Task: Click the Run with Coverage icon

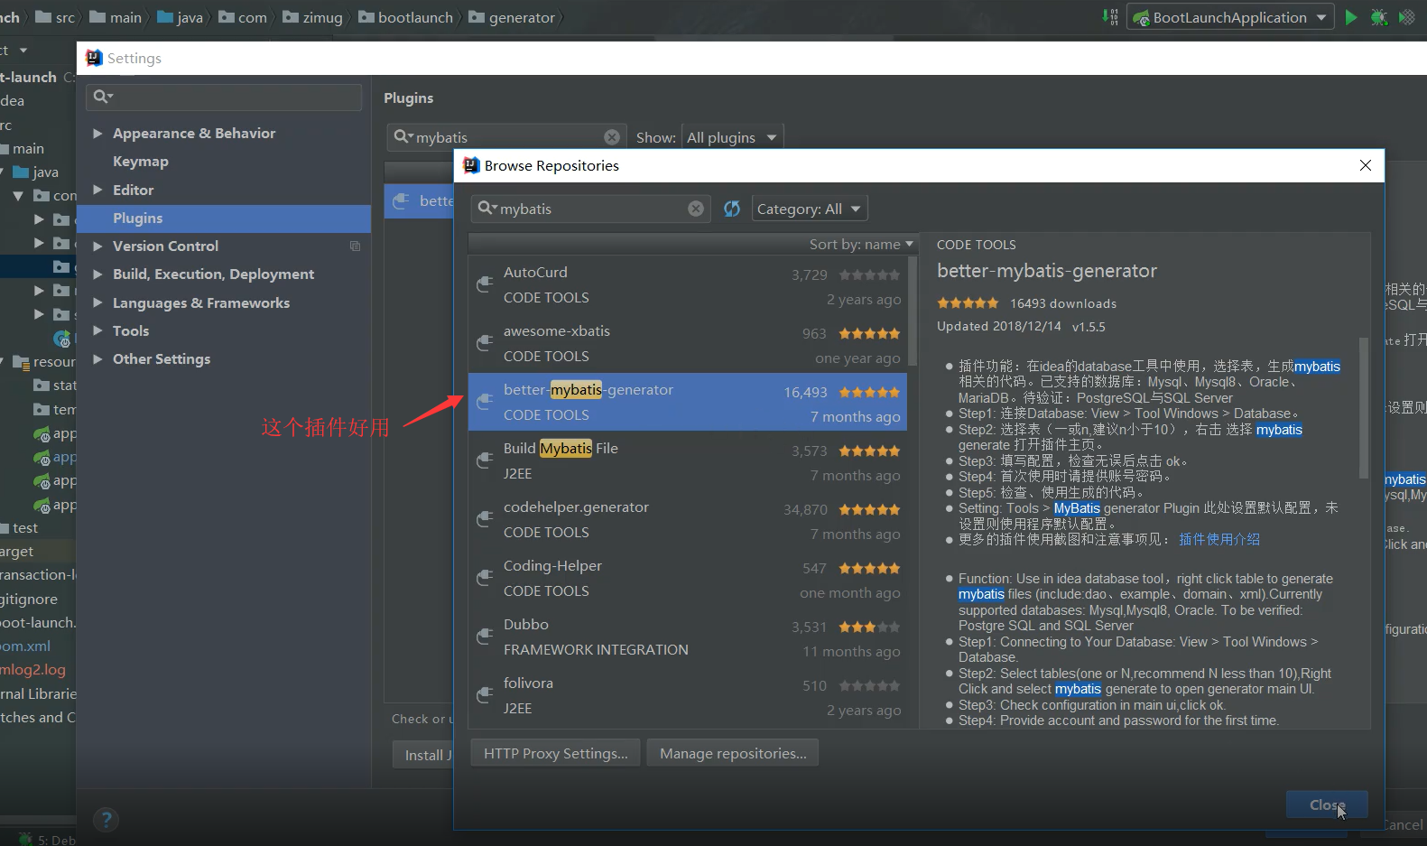Action: click(x=1406, y=17)
